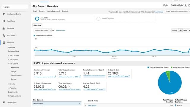
Task: Follow the Learn more link
Action: 159,12
